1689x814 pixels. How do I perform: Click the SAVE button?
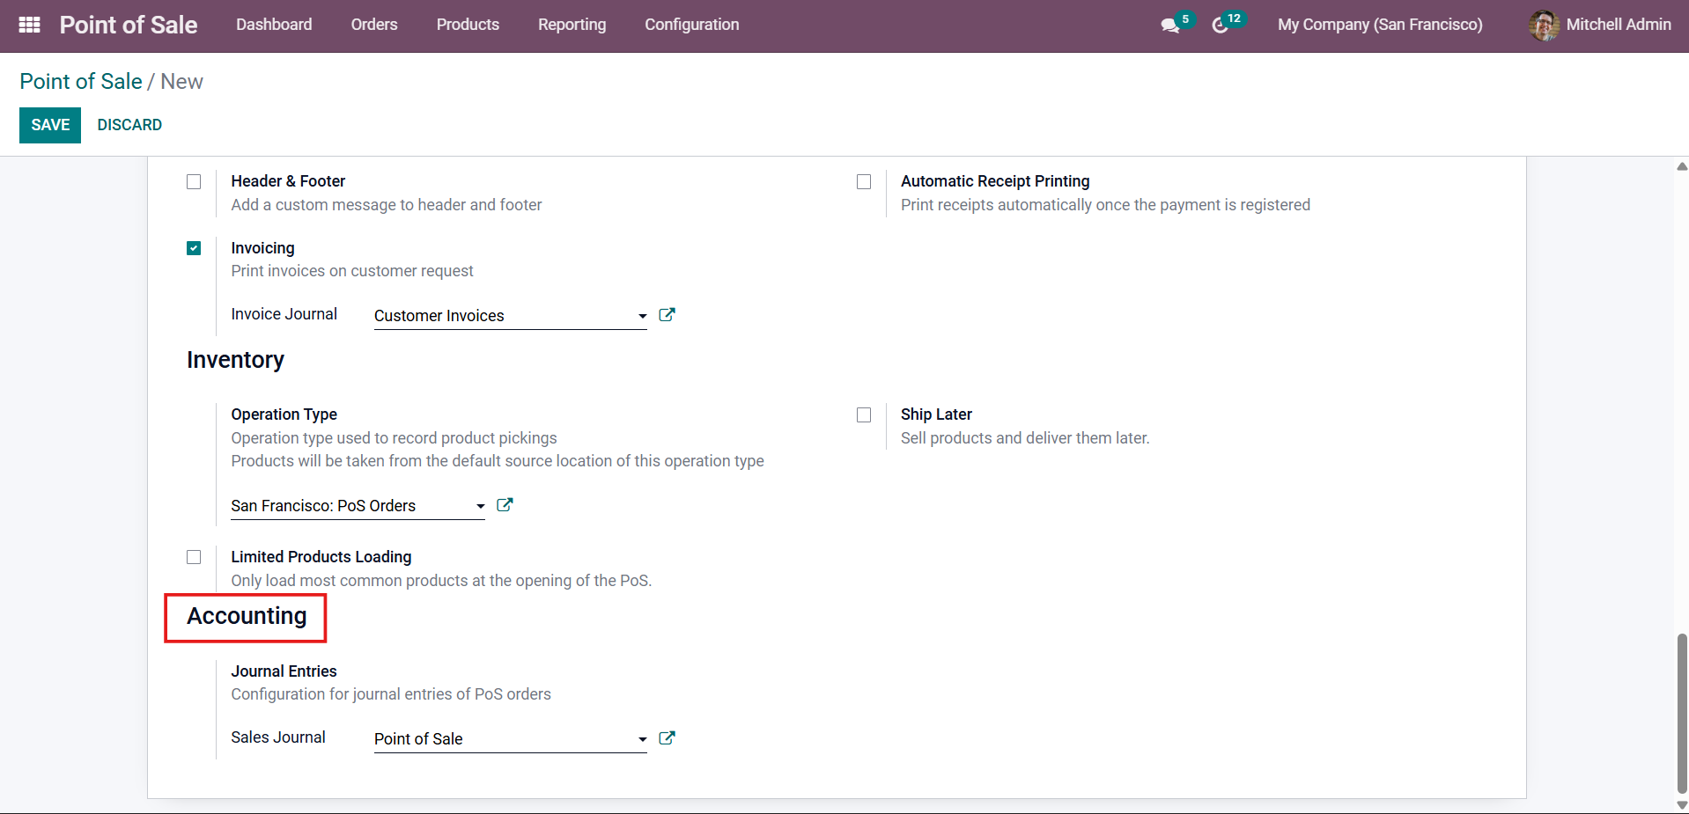coord(50,125)
